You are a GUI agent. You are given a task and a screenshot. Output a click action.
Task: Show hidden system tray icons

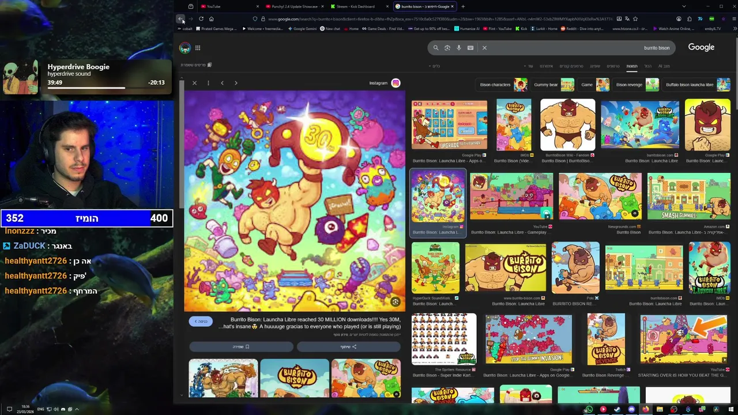click(77, 409)
